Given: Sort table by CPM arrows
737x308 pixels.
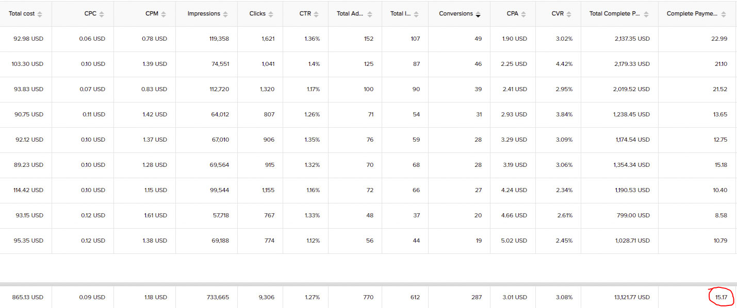Looking at the screenshot, I should click(163, 14).
